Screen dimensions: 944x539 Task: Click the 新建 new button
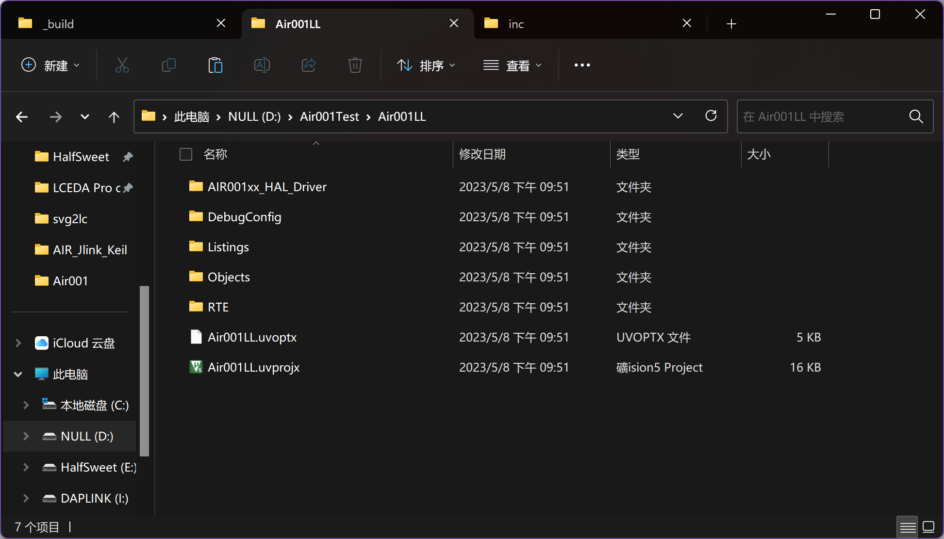click(x=50, y=65)
